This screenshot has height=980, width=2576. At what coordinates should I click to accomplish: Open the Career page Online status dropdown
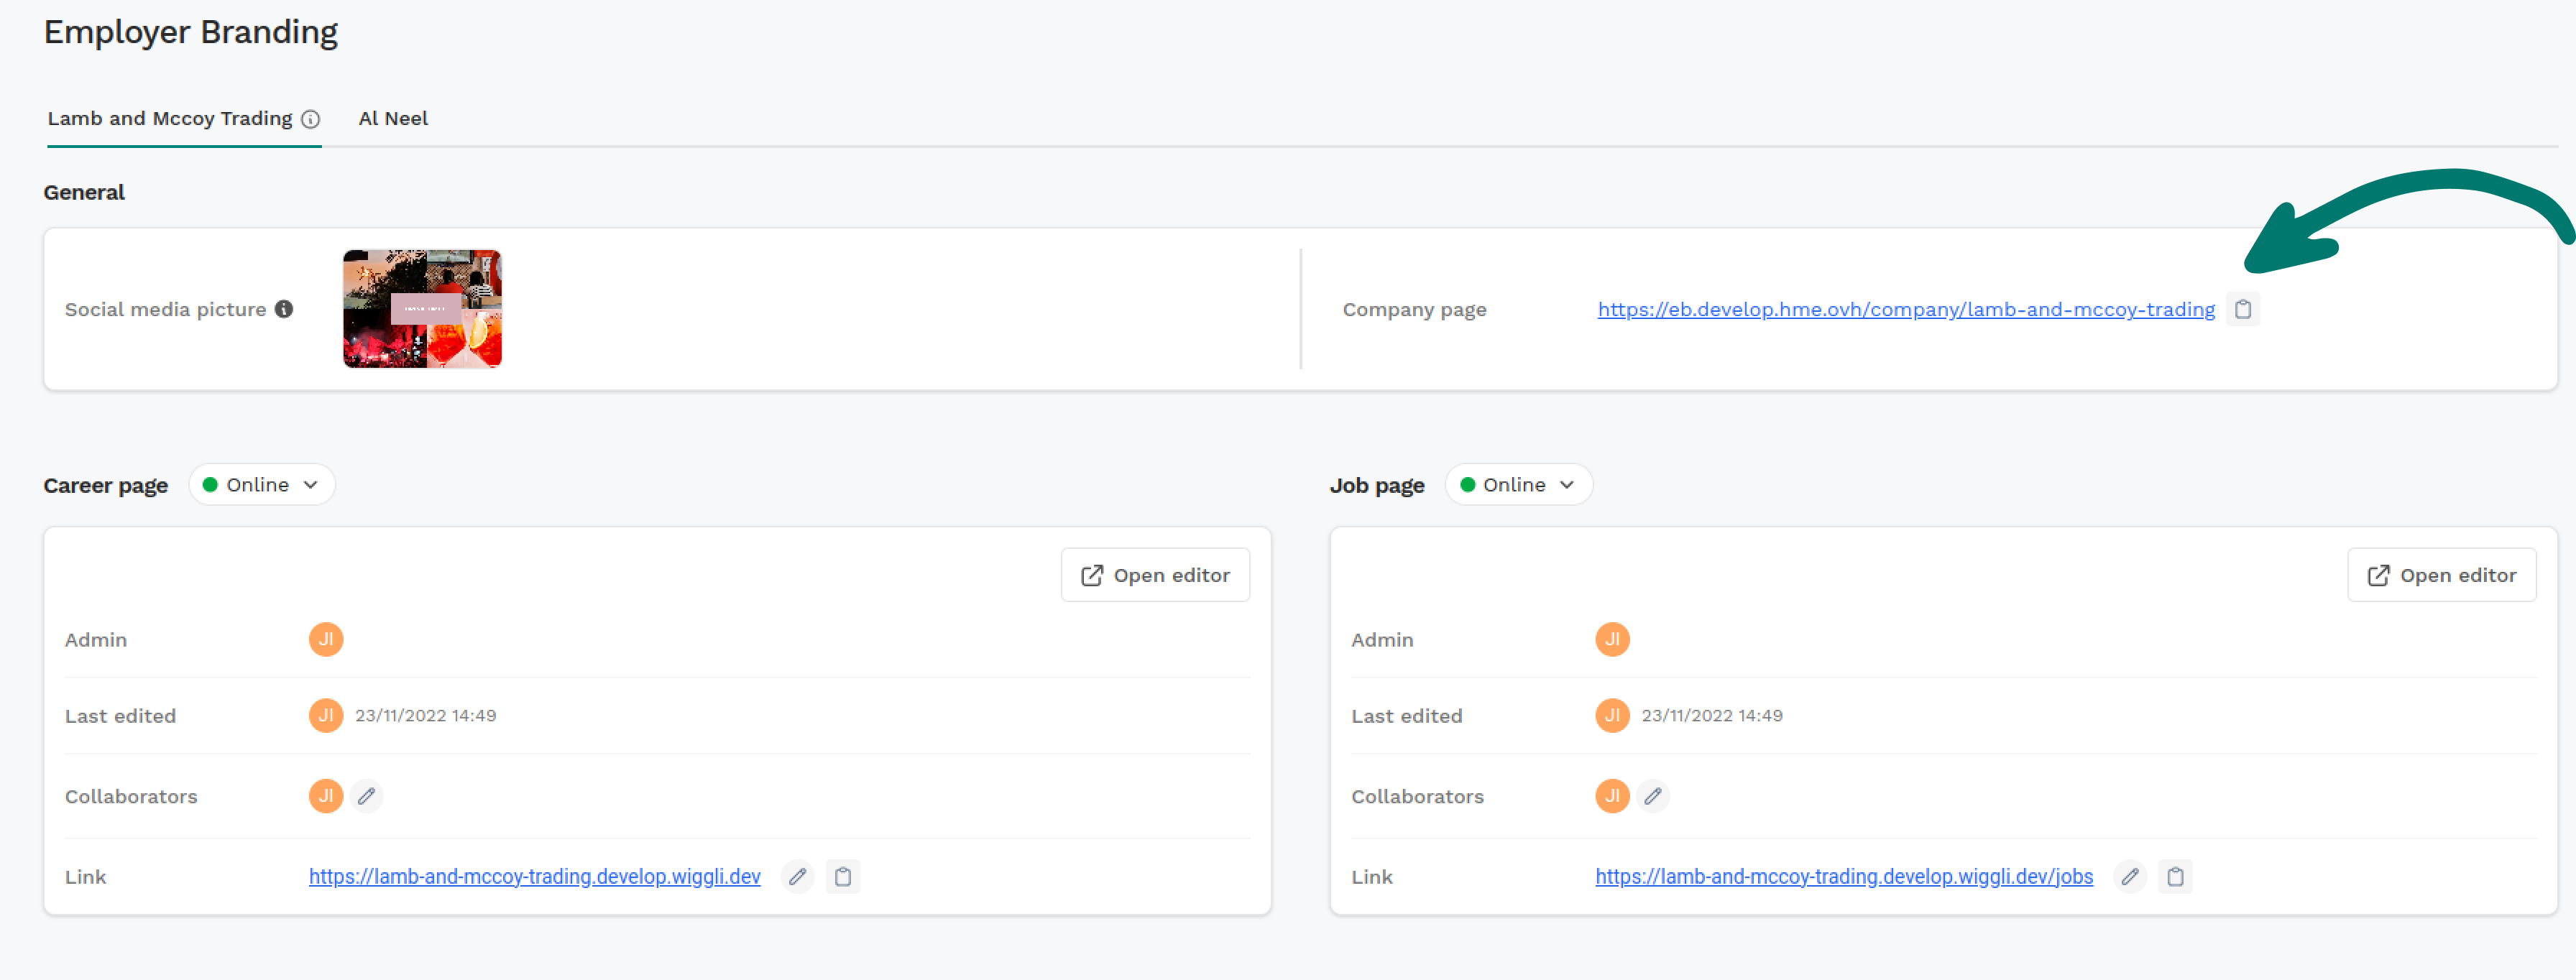tap(262, 485)
